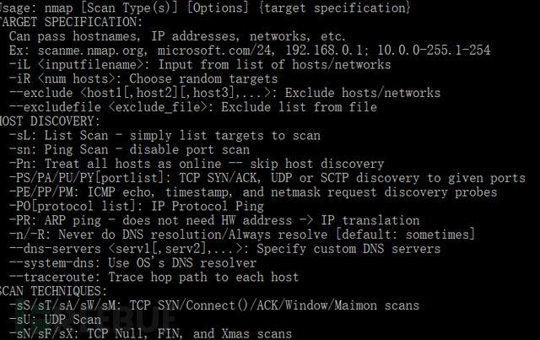Click the --exclude hosts option line

(224, 93)
